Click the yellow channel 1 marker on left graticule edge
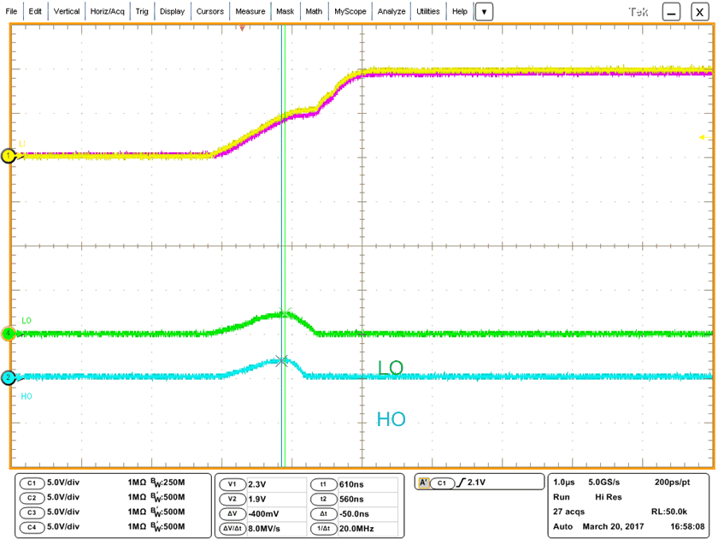 pyautogui.click(x=7, y=157)
